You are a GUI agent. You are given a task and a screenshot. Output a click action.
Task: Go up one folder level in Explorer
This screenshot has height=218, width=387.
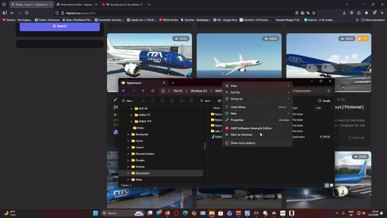click(143, 91)
